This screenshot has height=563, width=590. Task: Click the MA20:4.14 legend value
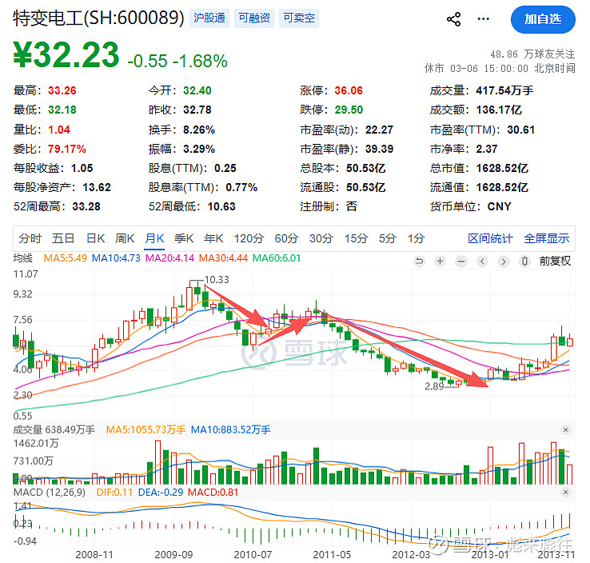169,258
